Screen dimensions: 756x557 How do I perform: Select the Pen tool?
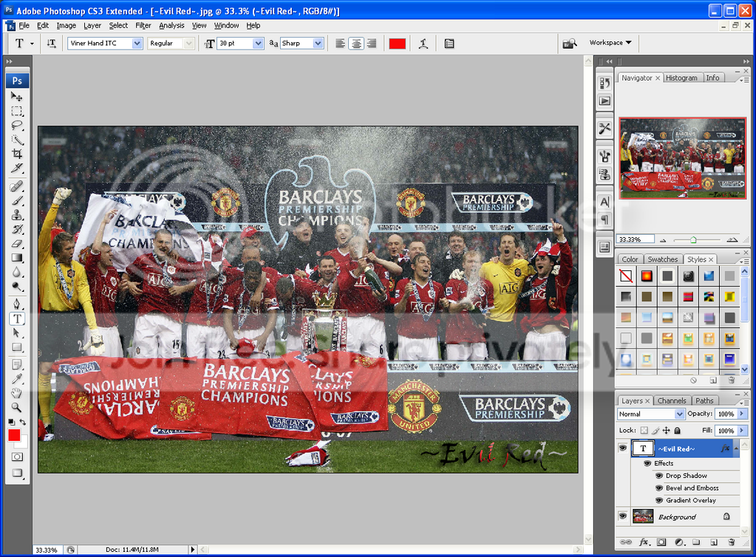click(17, 304)
